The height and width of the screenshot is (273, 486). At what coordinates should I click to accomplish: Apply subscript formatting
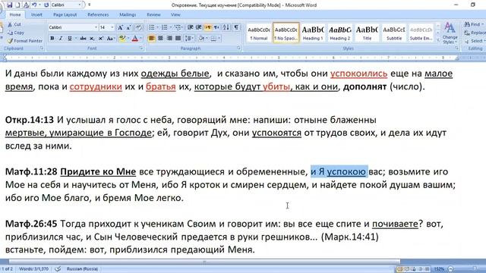(x=92, y=39)
